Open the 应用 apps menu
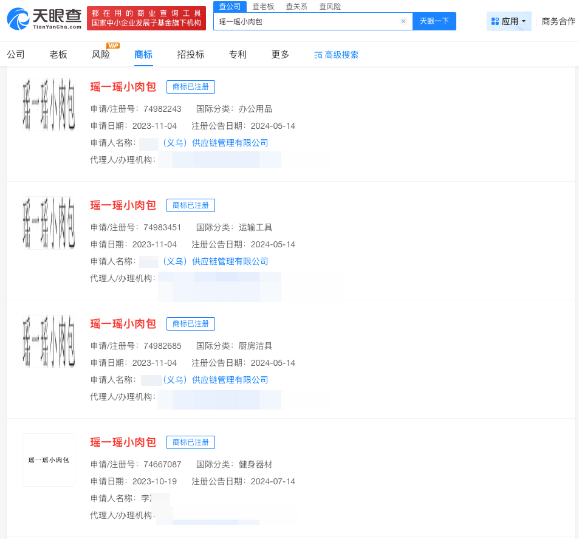The width and height of the screenshot is (579, 539). 508,21
